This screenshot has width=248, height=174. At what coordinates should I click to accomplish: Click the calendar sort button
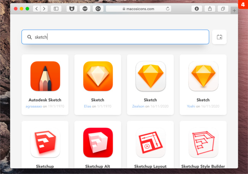(219, 37)
